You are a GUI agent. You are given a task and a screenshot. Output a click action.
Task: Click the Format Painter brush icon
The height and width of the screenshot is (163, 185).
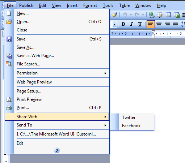[114, 15]
